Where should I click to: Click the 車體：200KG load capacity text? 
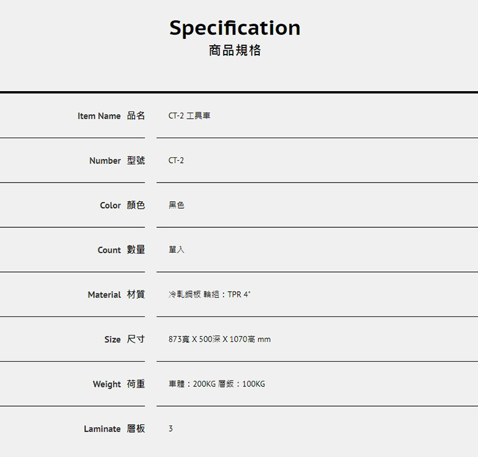coord(192,384)
